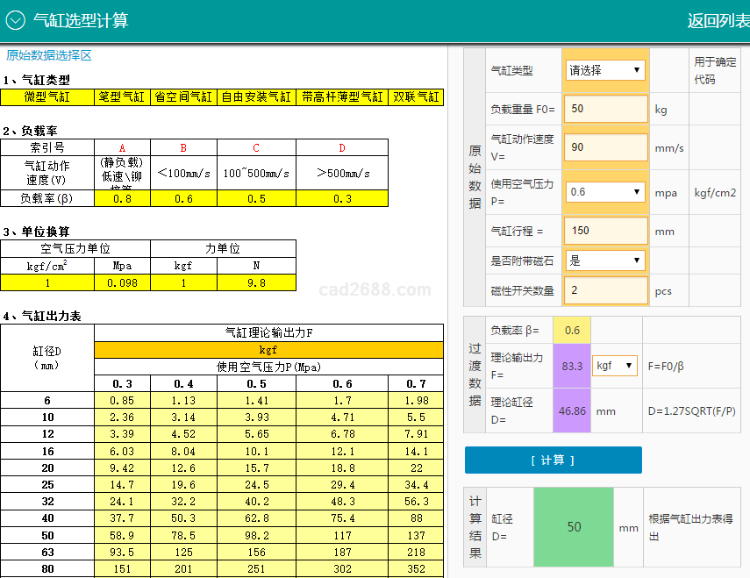Screen dimensions: 750x578
Task: Click the 气缸行程 input field
Action: pos(605,231)
